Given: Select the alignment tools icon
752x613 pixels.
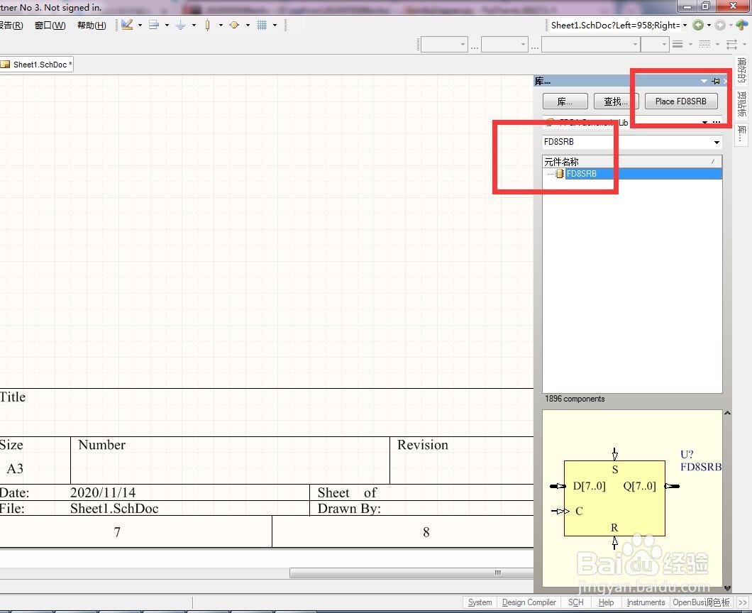Looking at the screenshot, I should click(x=154, y=25).
